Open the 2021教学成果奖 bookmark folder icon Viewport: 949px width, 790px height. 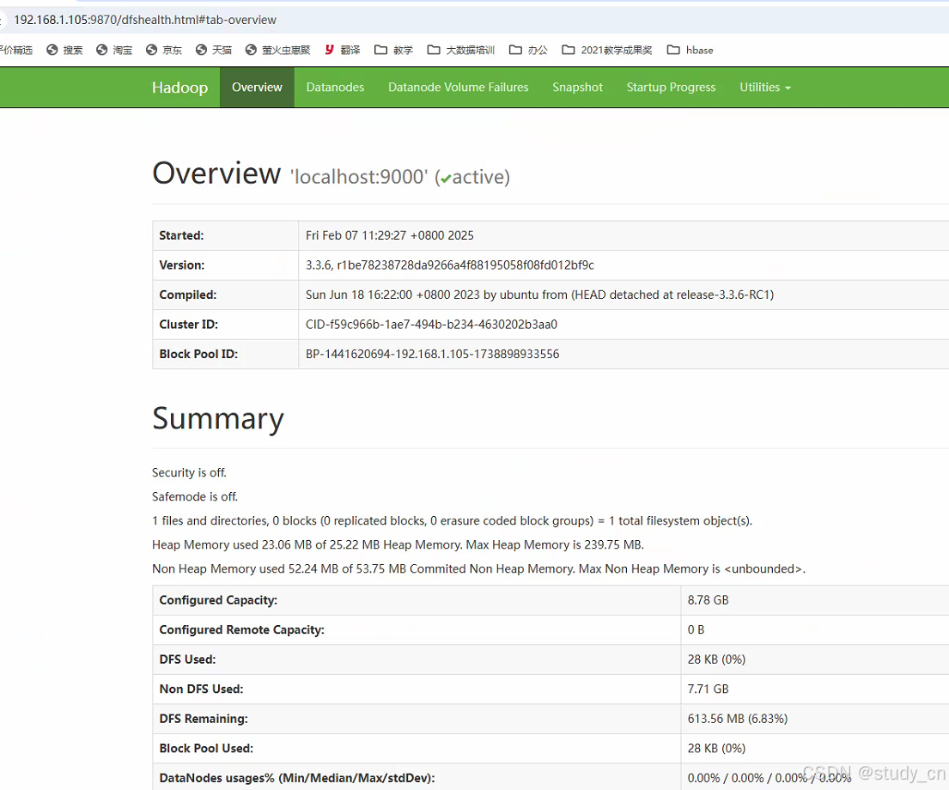click(569, 50)
